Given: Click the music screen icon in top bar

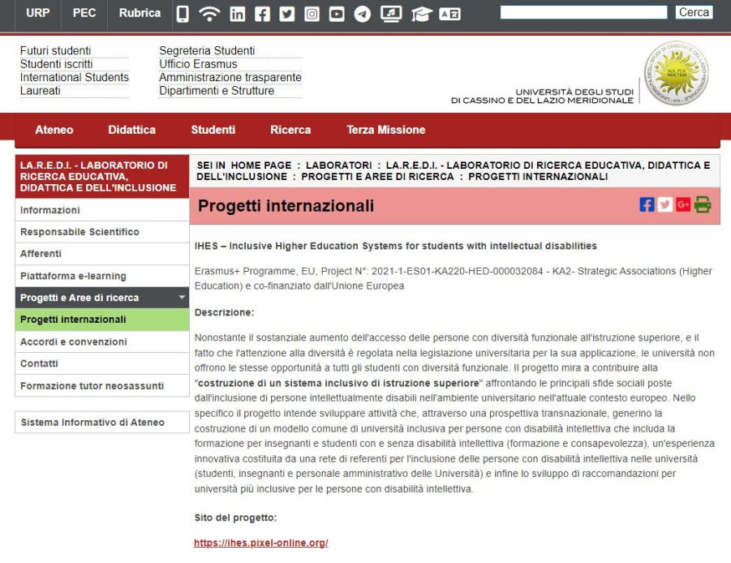Looking at the screenshot, I should tap(391, 14).
